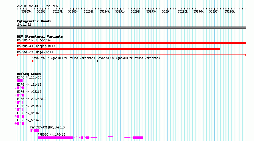
Task: Select the last FAM83C exon near 35292k
Action: tap(138, 138)
